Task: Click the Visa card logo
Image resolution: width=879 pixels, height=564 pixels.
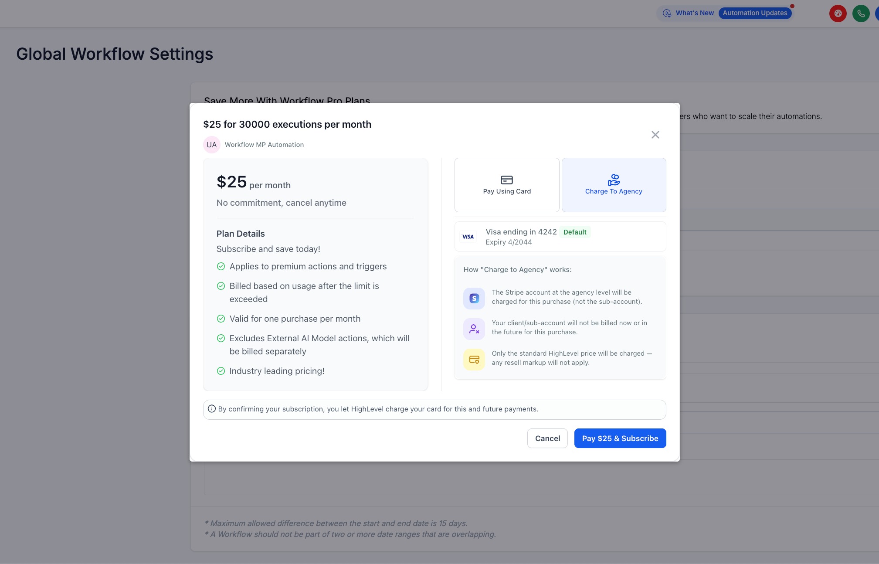Action: click(468, 237)
